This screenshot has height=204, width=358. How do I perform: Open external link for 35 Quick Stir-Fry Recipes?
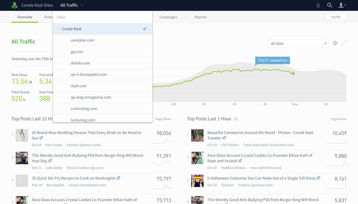pos(118,178)
